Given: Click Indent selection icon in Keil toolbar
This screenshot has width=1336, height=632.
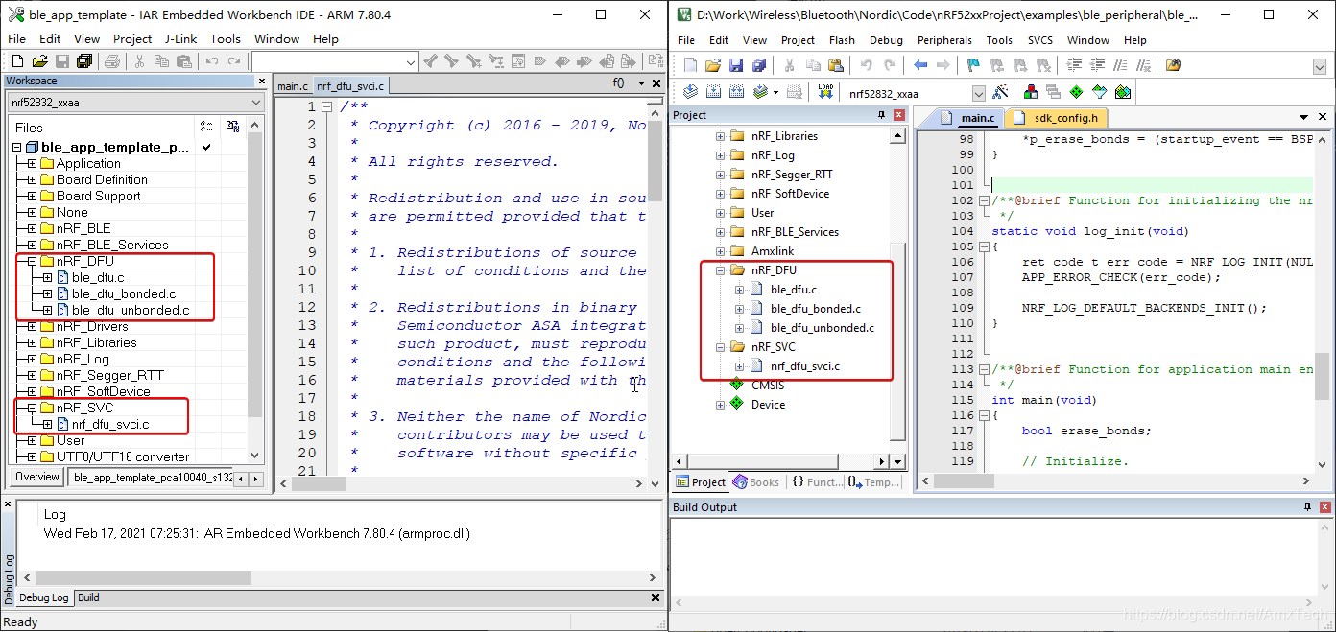Looking at the screenshot, I should pos(1074,65).
